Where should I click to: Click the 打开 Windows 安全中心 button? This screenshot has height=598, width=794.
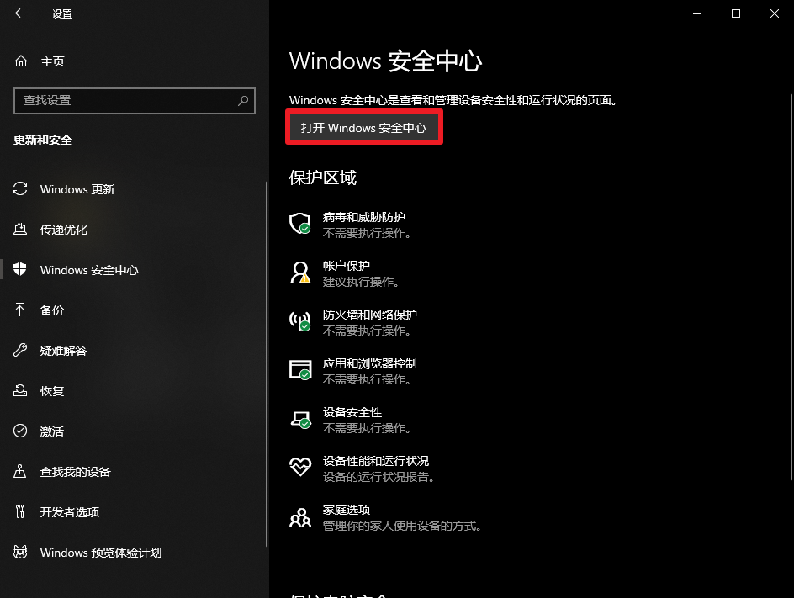click(x=364, y=128)
